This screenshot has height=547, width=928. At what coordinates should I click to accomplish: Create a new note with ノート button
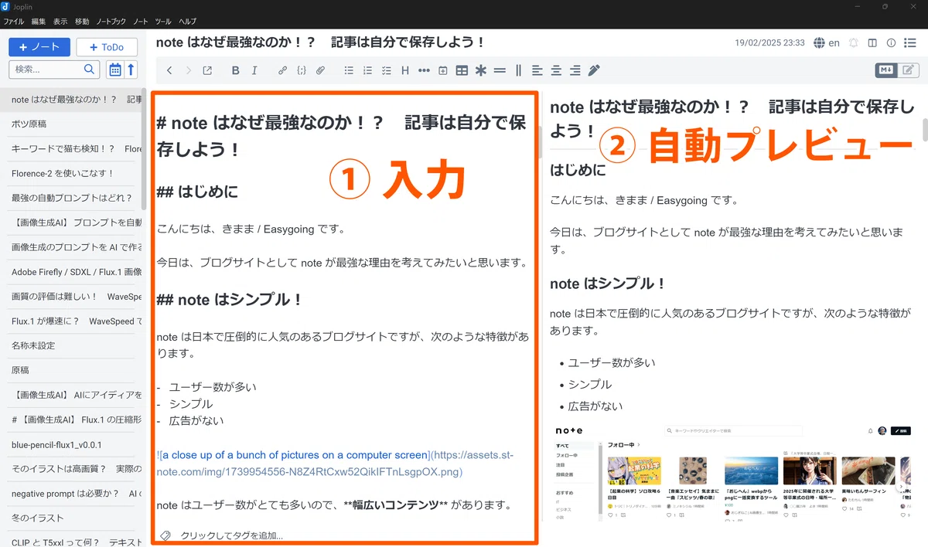(x=39, y=47)
